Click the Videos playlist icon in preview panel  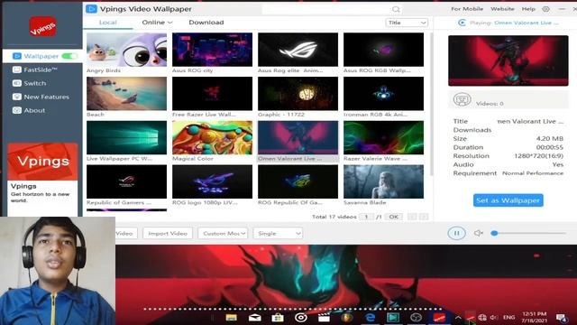pyautogui.click(x=462, y=100)
